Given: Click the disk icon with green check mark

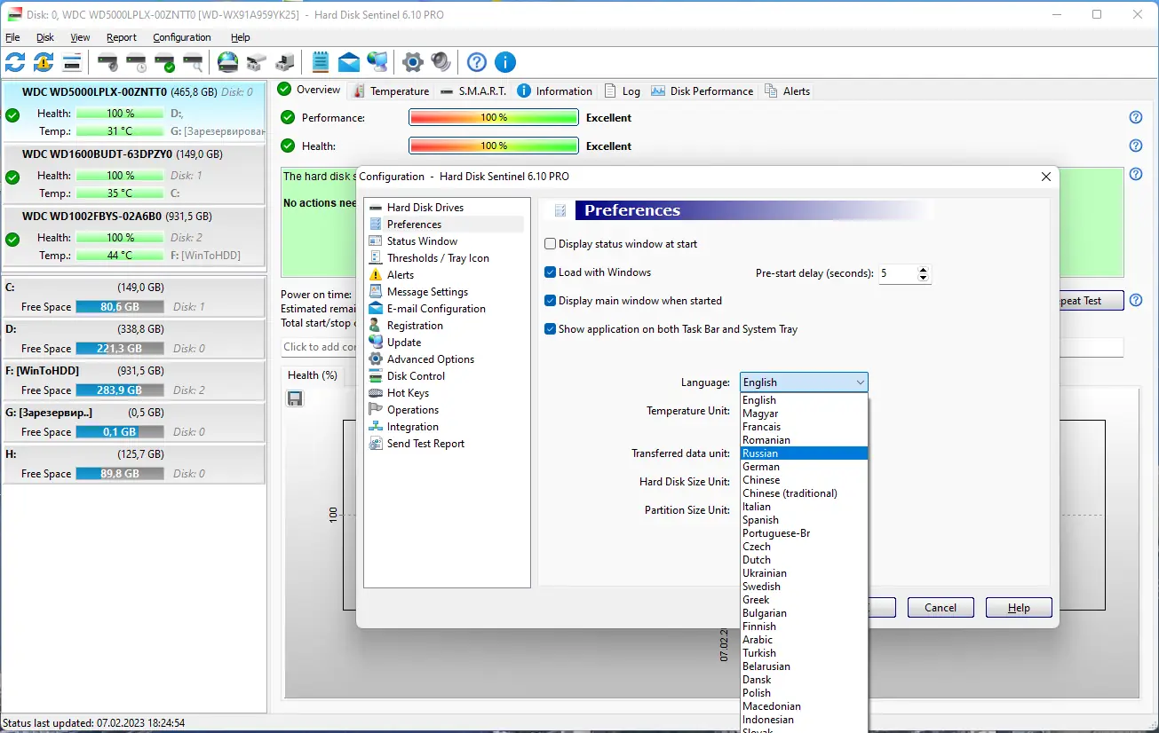Looking at the screenshot, I should 164,62.
